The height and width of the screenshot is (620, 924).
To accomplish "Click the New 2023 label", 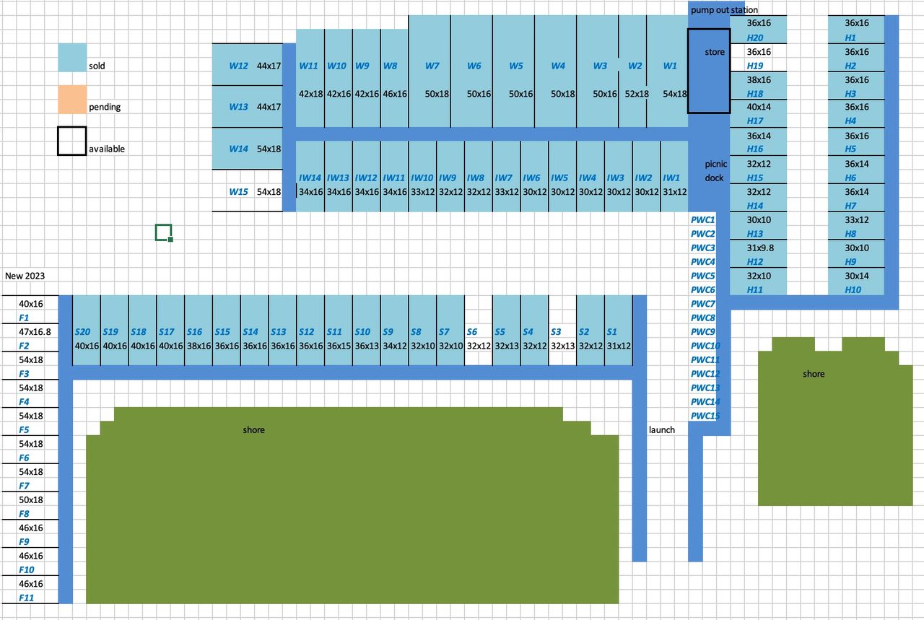I will tap(25, 276).
